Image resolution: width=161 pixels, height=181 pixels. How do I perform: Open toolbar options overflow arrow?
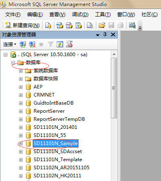[x=140, y=28]
